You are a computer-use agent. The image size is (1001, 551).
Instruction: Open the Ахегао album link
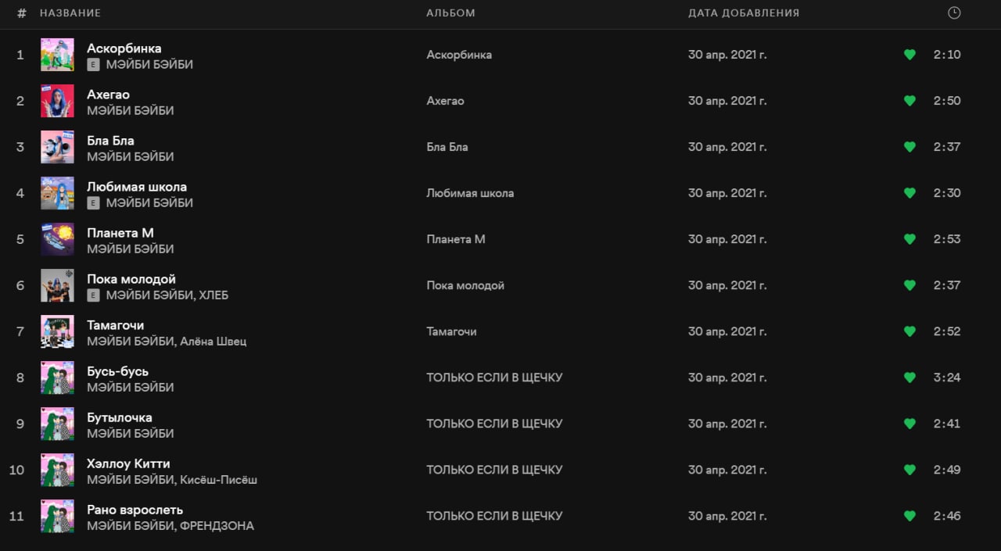(x=445, y=101)
